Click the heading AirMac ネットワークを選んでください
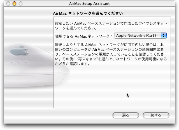Viewport: 179px width, 130px height. tap(88, 13)
